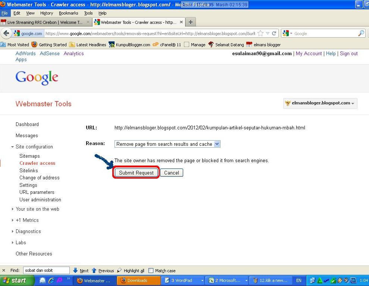This screenshot has height=286, width=369.
Task: Open WordPad group in taskbar
Action: 182,280
